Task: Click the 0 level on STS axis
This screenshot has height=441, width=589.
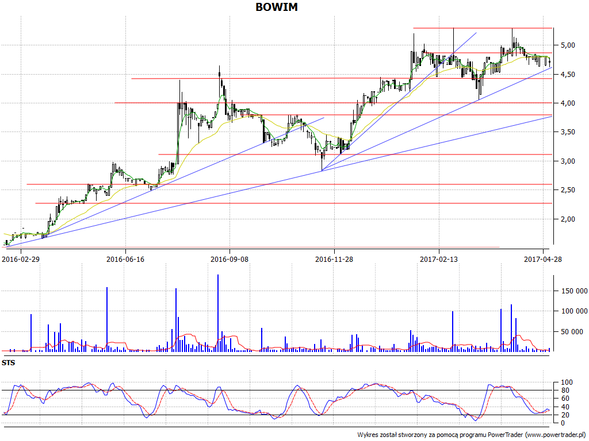Action: (563, 423)
